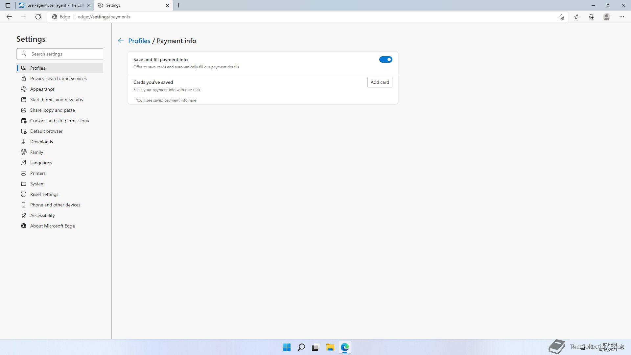This screenshot has height=355, width=631.
Task: Open About Microsoft Edge page
Action: 60,226
